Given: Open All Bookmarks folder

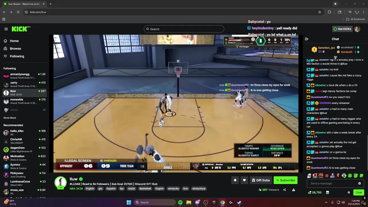Looking at the screenshot, I should tap(356, 19).
